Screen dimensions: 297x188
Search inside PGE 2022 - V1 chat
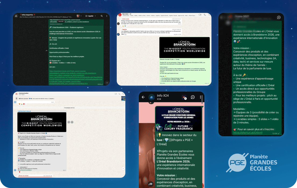point(209,15)
